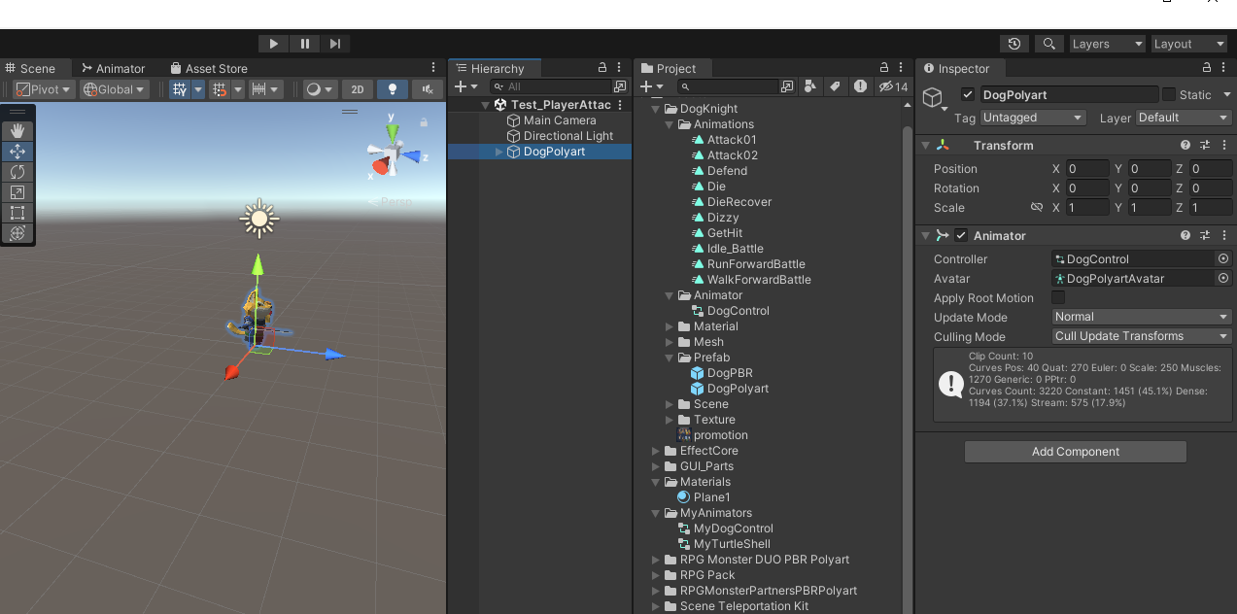Toggle Apply Root Motion checkbox
Image resolution: width=1237 pixels, height=614 pixels.
1058,297
